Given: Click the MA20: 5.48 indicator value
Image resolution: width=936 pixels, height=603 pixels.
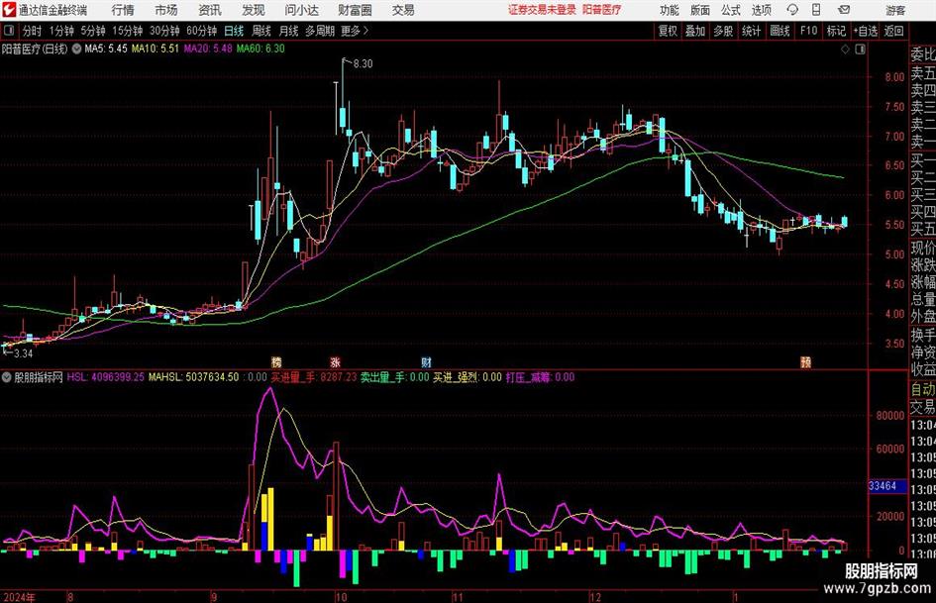Looking at the screenshot, I should click(x=208, y=49).
